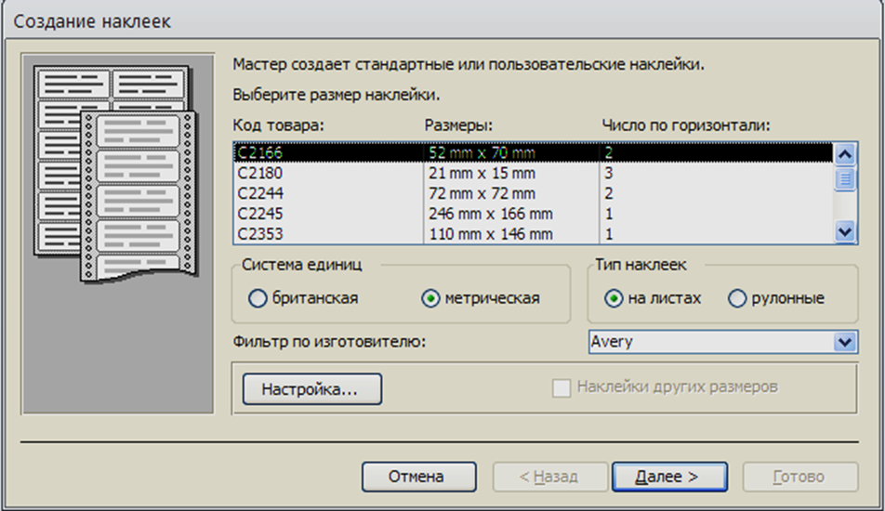Screen dimensions: 885x511
Task: Choose the на листах label type
Action: (x=614, y=298)
